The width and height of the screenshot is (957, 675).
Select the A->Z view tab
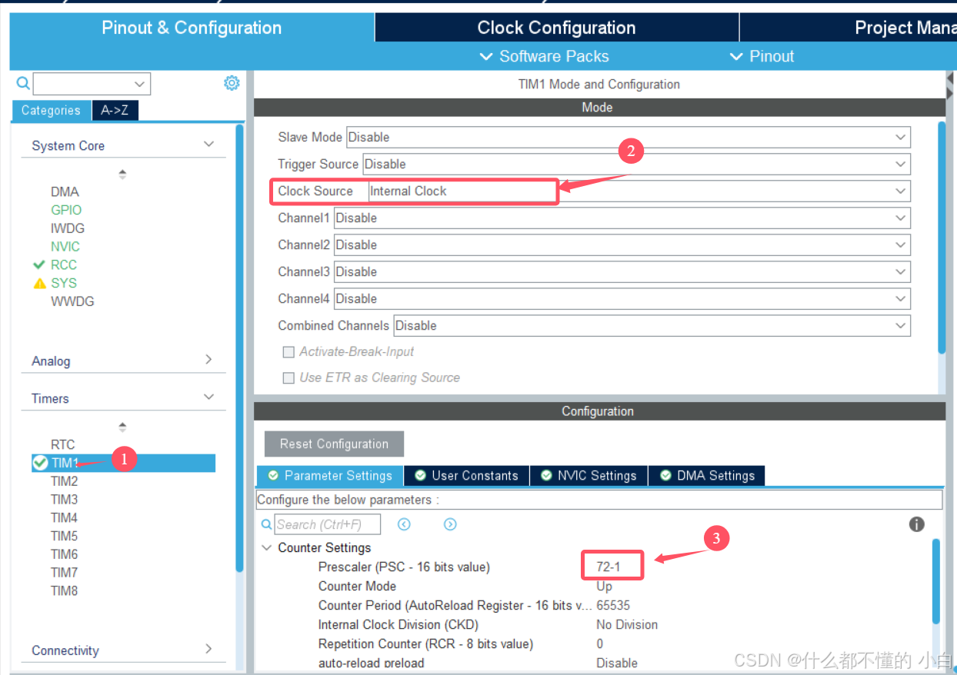(x=115, y=111)
